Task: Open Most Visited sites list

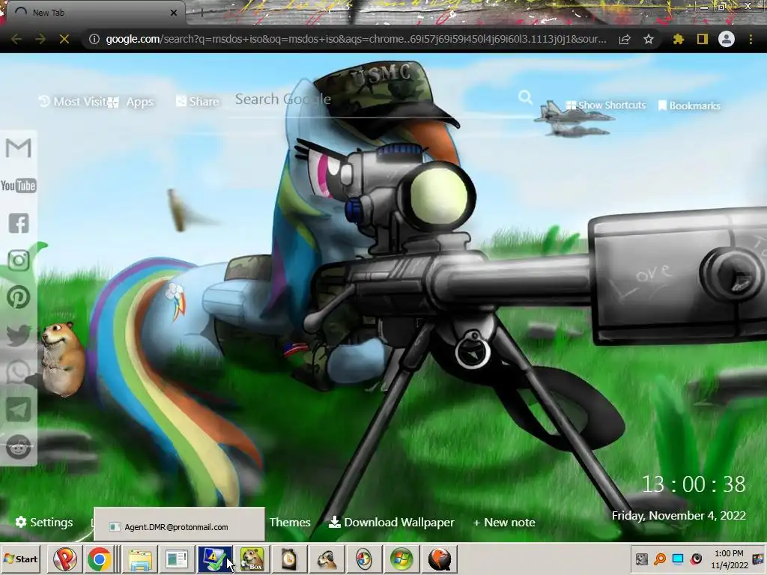Action: [x=73, y=102]
